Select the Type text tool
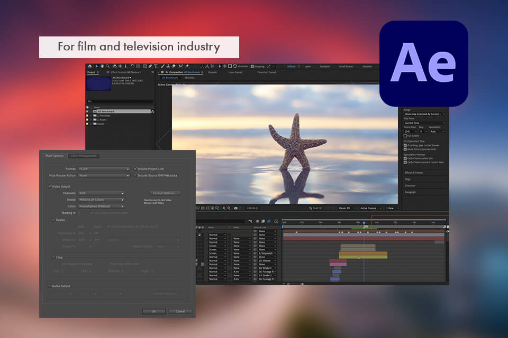The height and width of the screenshot is (338, 508). (x=156, y=66)
